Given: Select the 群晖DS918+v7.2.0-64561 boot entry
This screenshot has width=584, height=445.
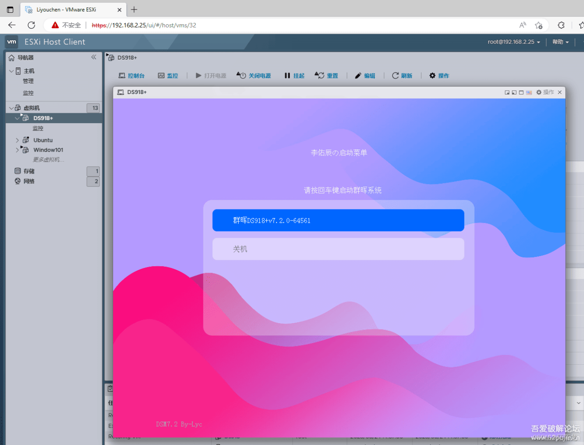Looking at the screenshot, I should point(338,220).
